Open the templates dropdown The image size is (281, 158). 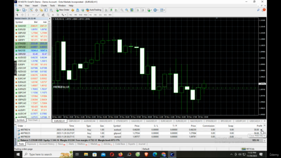(164, 10)
